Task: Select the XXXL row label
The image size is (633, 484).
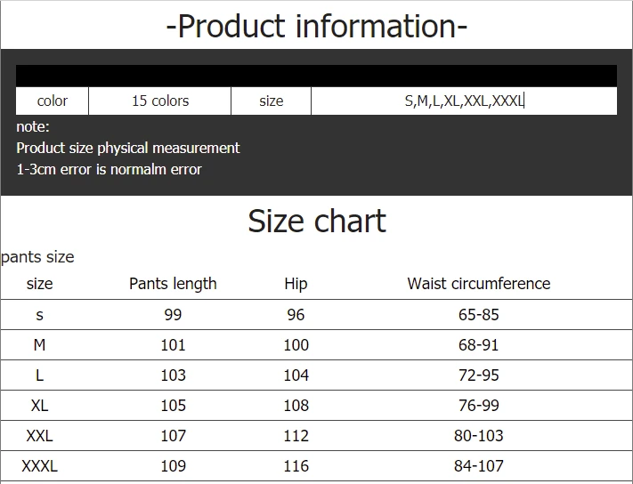Action: point(39,466)
